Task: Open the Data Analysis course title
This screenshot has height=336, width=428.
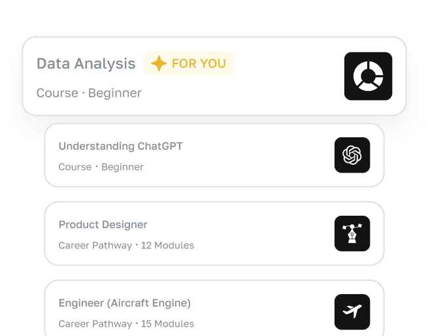Action: click(x=86, y=63)
